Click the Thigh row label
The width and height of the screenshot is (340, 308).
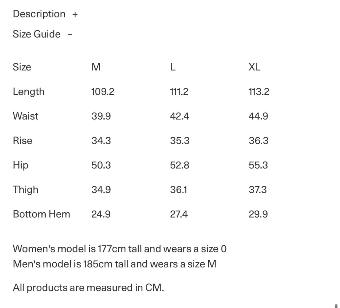26,190
